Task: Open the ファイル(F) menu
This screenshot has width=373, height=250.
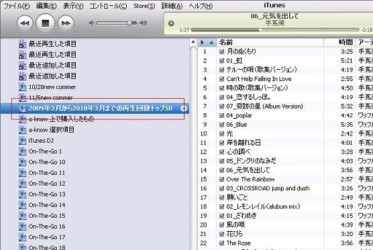Action: click(16, 6)
